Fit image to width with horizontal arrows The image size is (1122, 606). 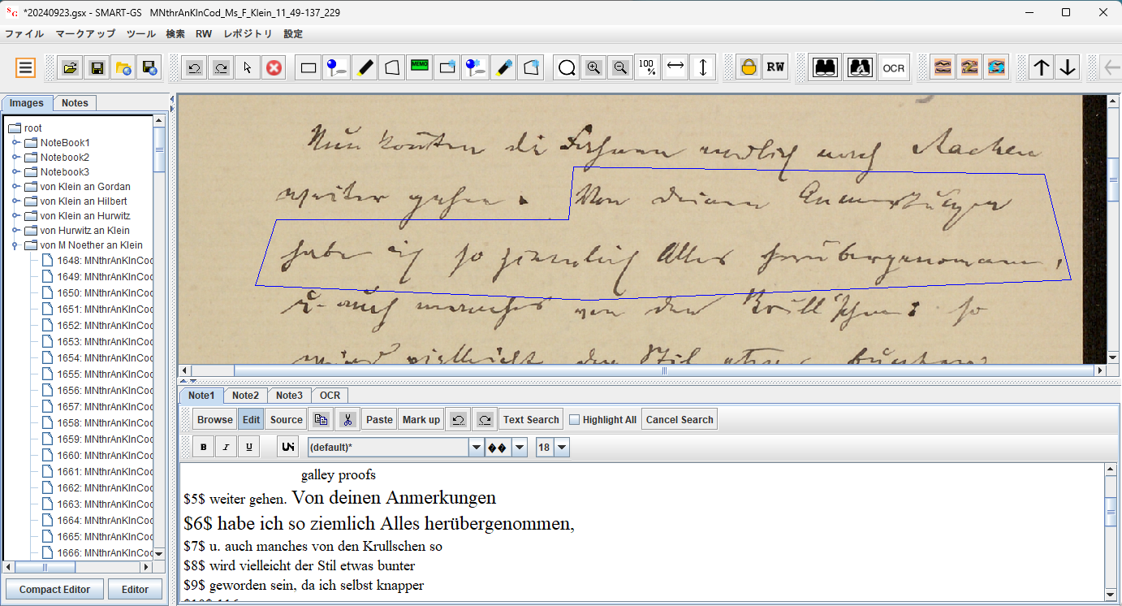(675, 67)
